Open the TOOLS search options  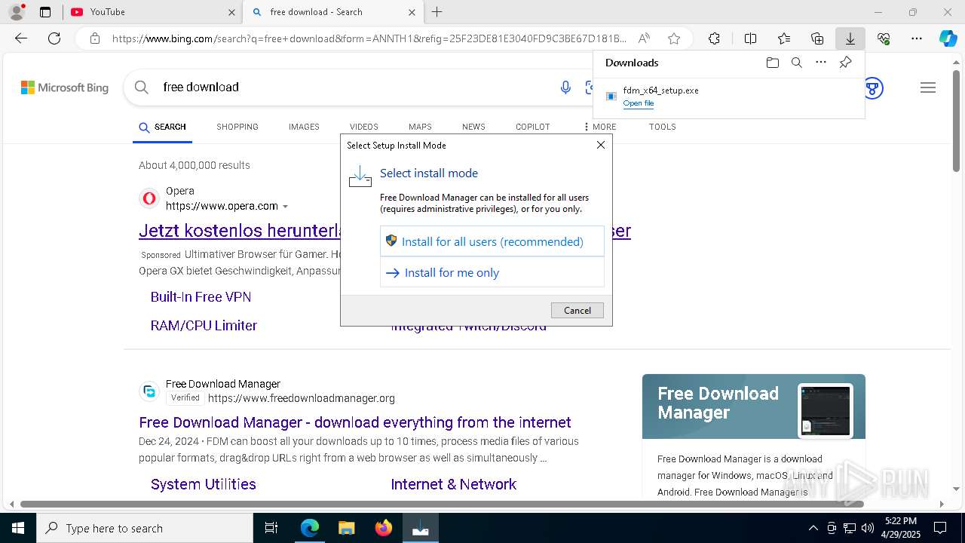(663, 127)
